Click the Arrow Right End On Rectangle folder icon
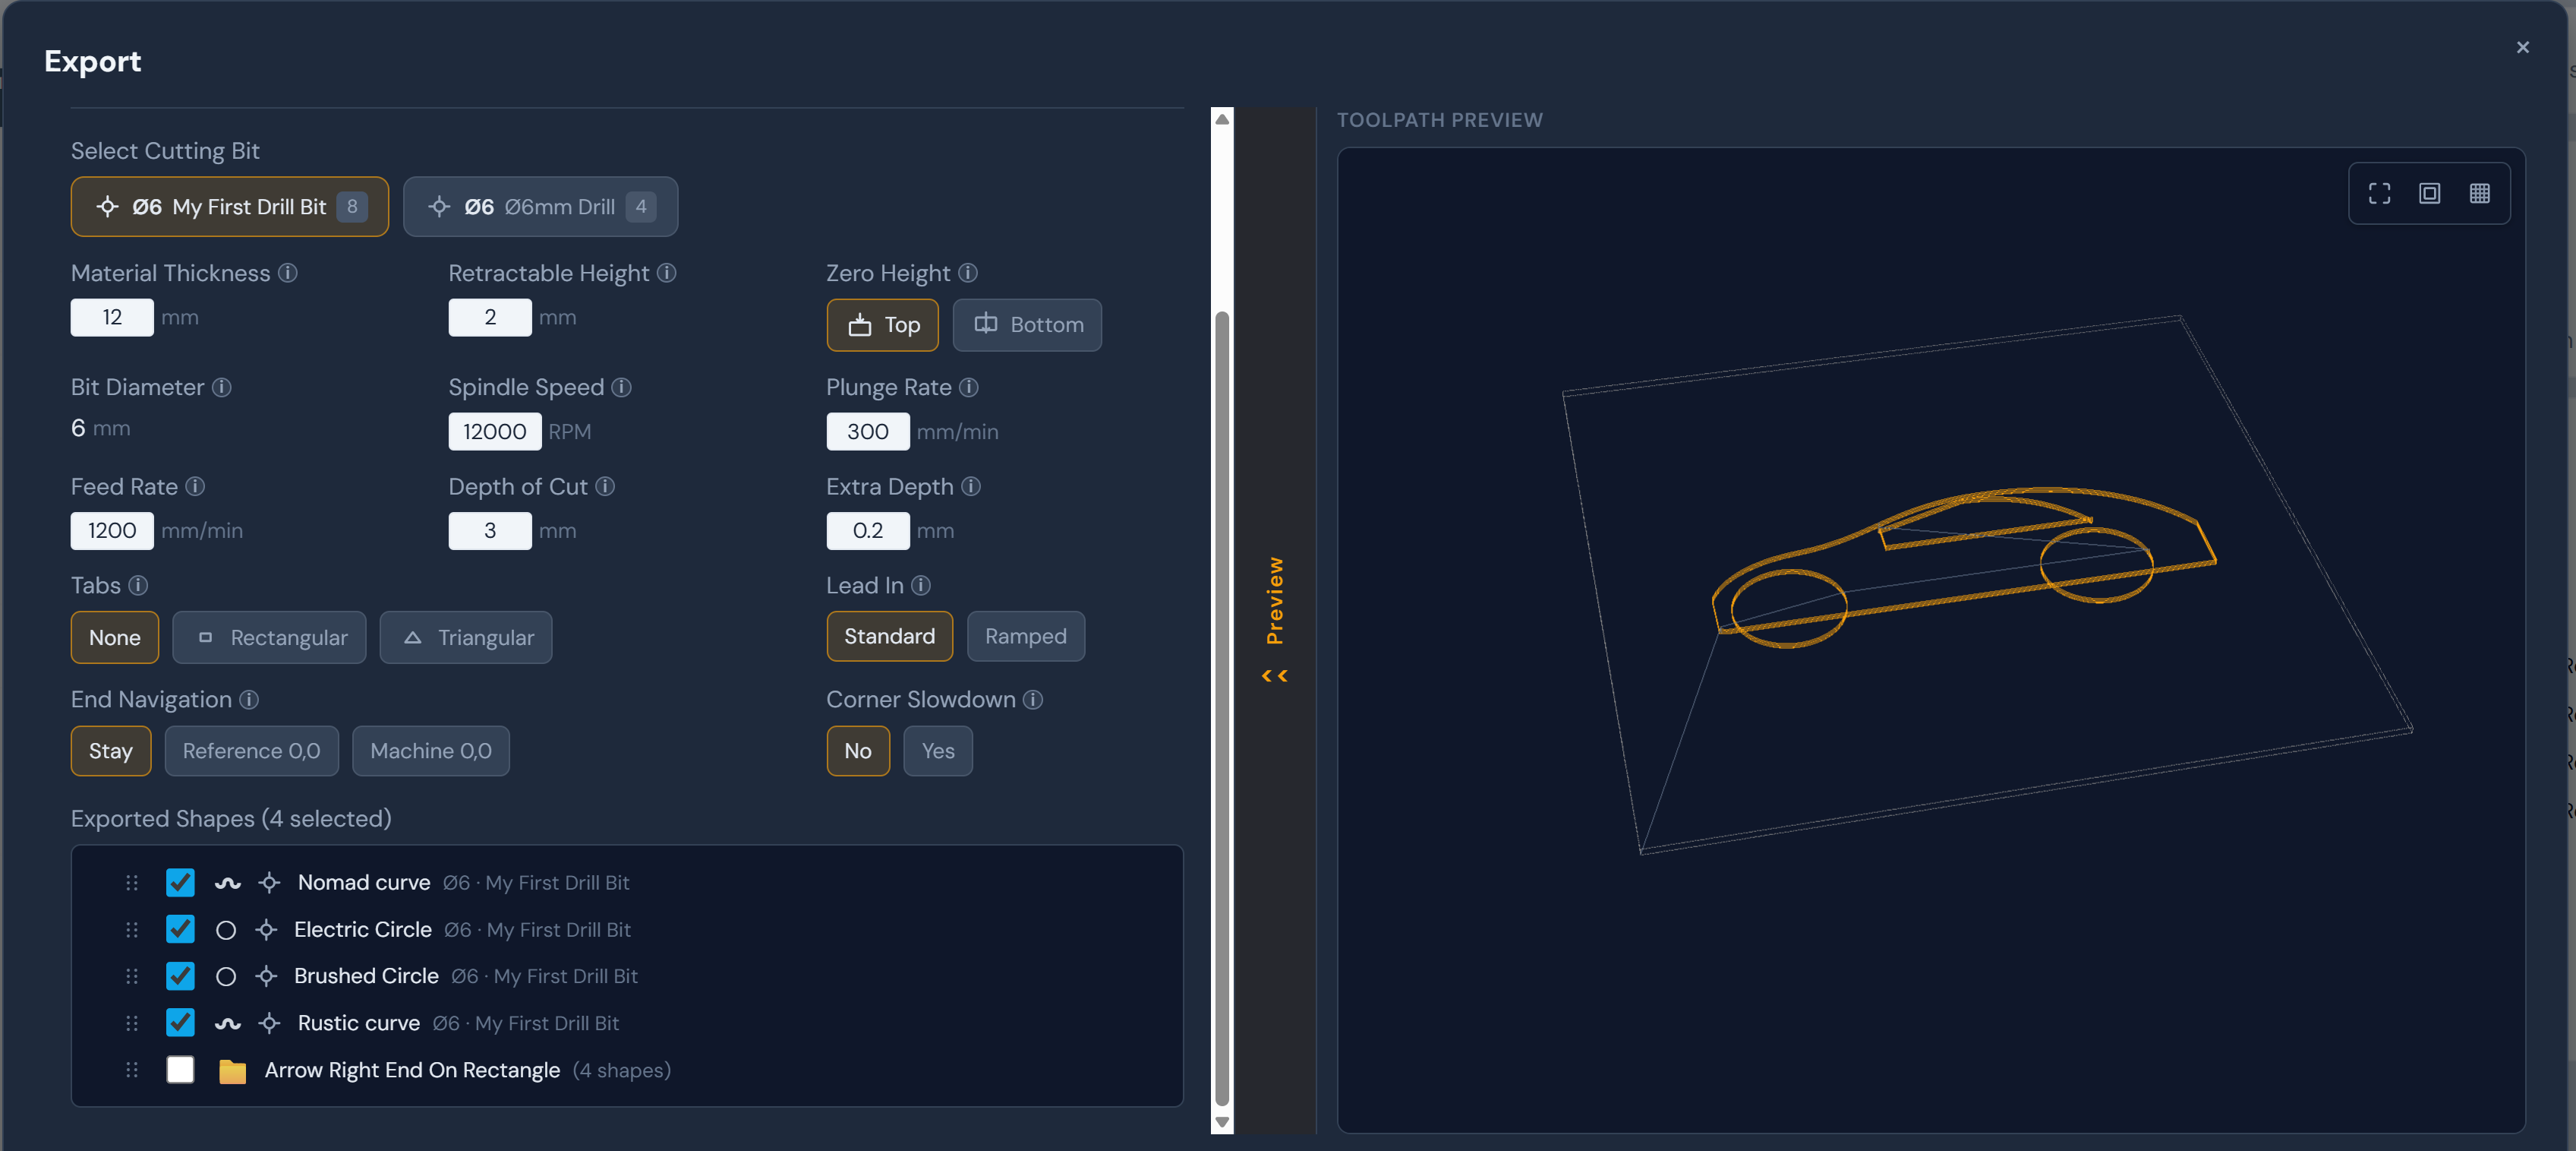The image size is (2576, 1151). click(x=232, y=1071)
